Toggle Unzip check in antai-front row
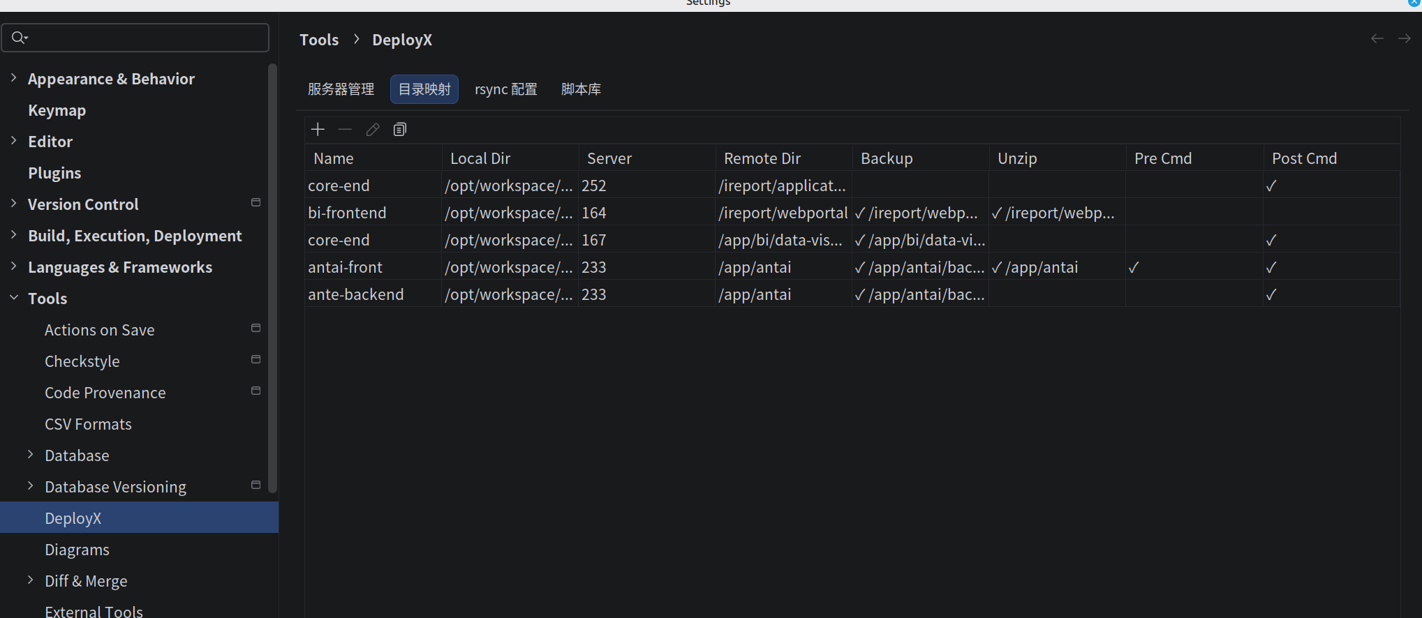 point(997,267)
